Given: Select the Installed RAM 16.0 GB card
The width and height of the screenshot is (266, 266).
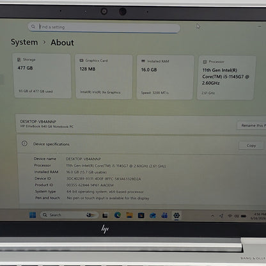Looking at the screenshot, I should pyautogui.click(x=165, y=77).
